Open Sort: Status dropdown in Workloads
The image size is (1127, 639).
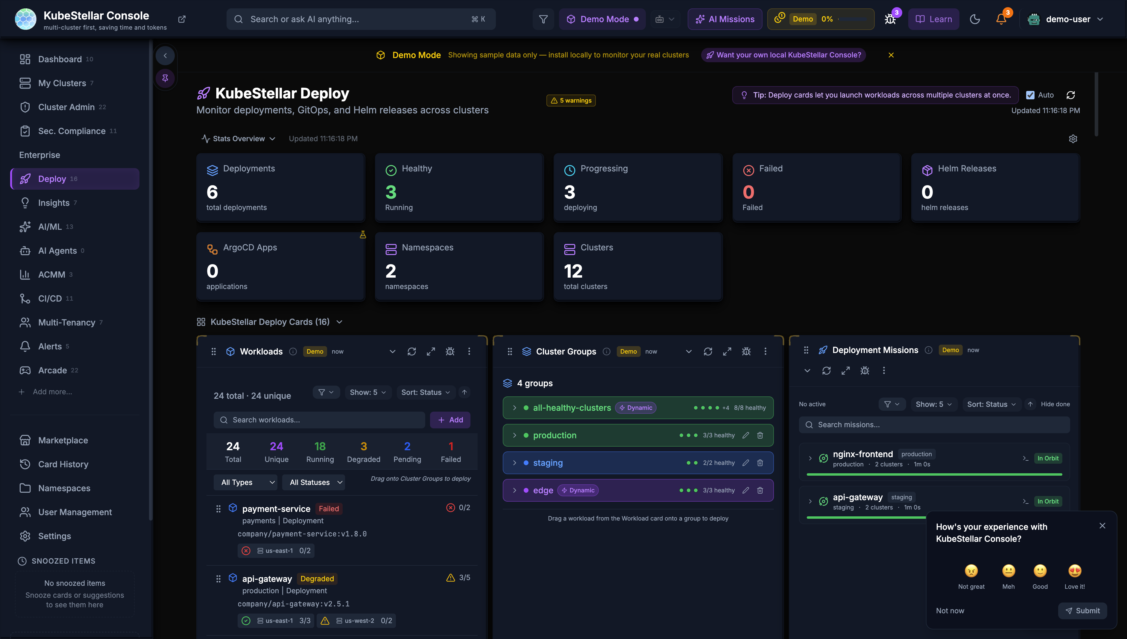[x=426, y=392]
